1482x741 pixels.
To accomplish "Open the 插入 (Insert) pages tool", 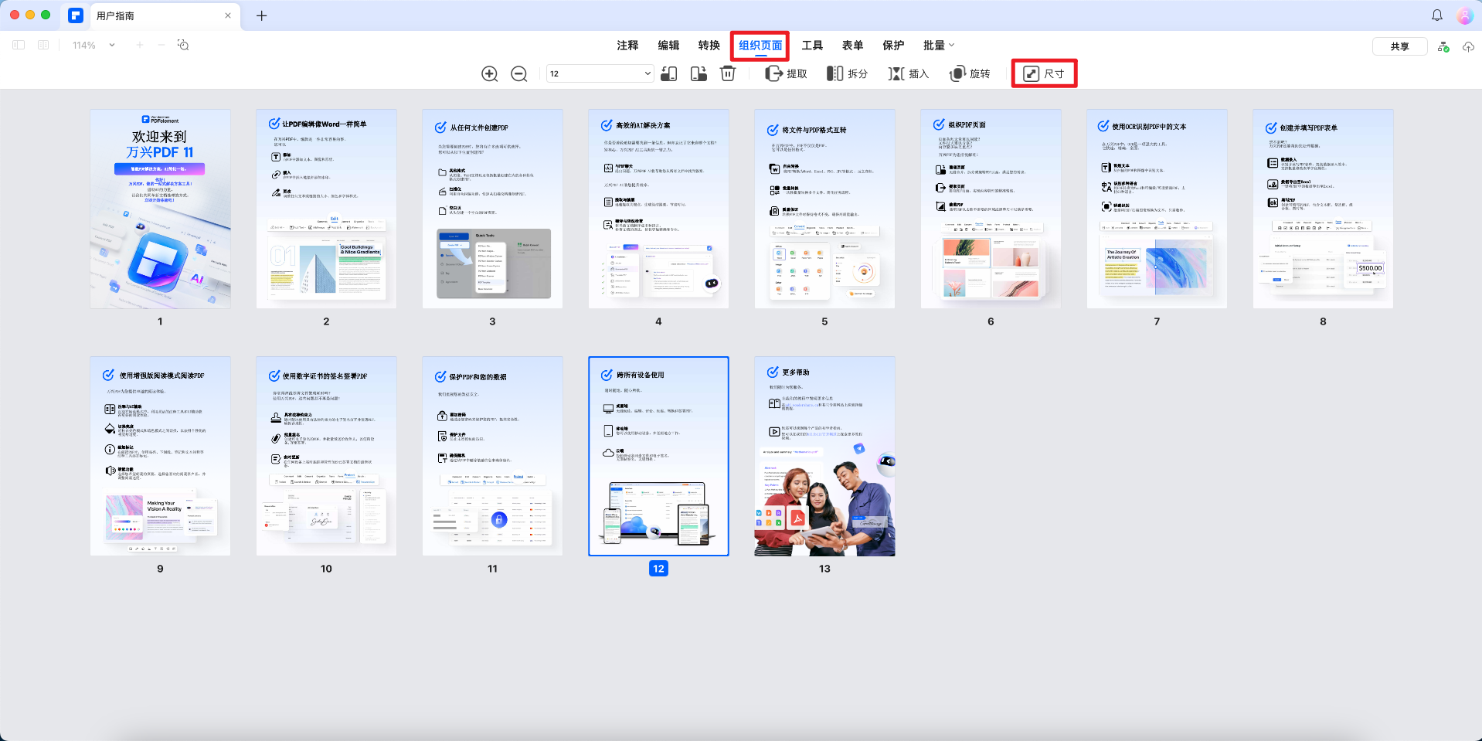I will [909, 73].
